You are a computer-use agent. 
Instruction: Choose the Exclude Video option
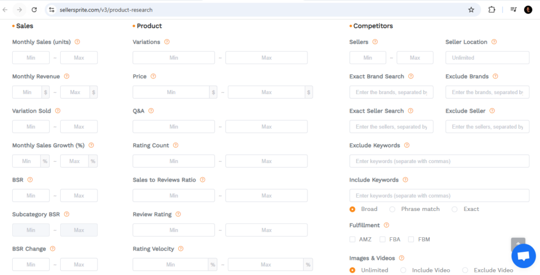pyautogui.click(x=465, y=270)
